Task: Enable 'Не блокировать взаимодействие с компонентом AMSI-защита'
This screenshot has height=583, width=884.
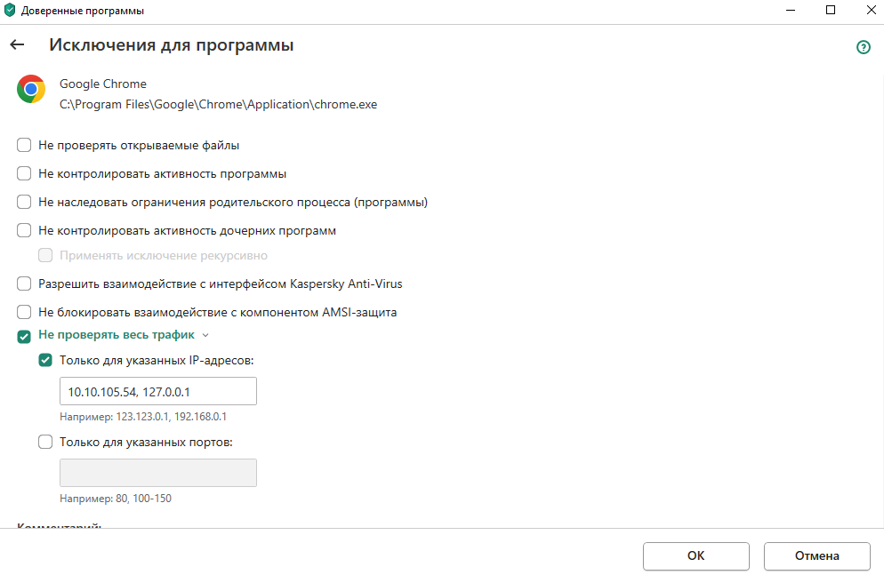Action: point(25,313)
